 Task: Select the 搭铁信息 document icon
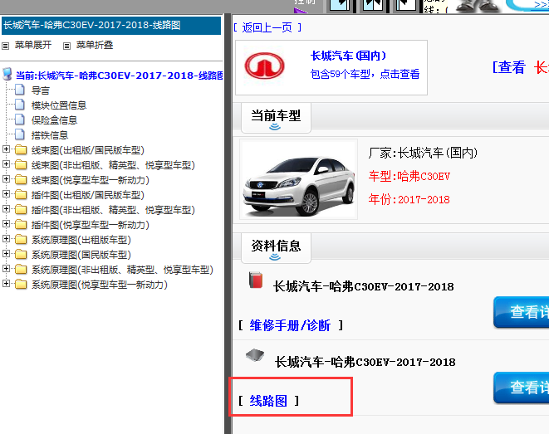[20, 135]
